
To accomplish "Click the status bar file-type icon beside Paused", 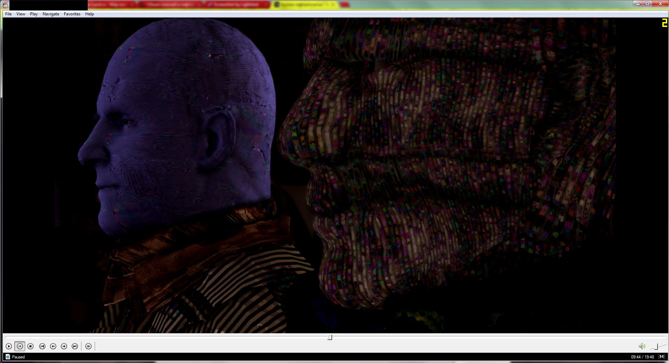I will (x=8, y=357).
